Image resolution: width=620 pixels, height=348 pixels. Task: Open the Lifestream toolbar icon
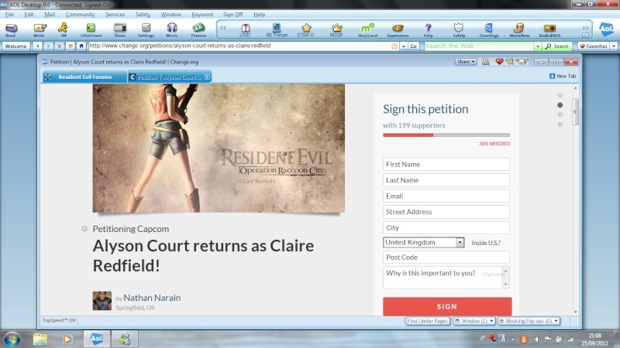pos(91,29)
